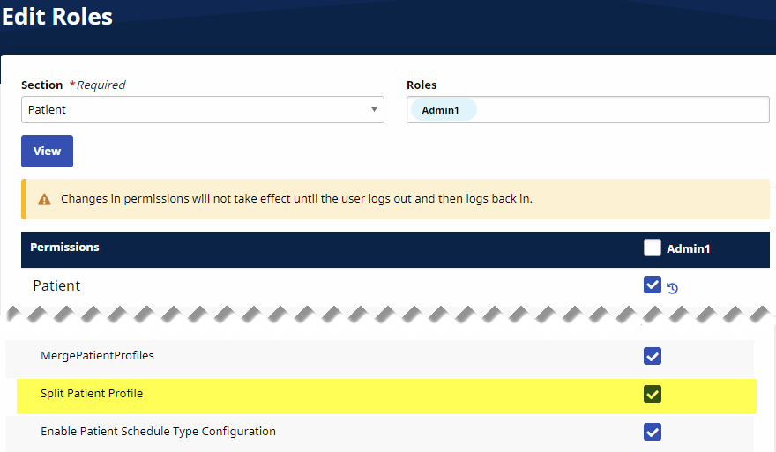Click the Roles field label
Viewport: 776px width, 452px height.
[422, 85]
